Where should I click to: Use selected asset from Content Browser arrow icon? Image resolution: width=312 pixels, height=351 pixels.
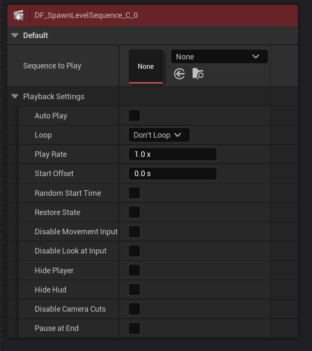tap(179, 74)
